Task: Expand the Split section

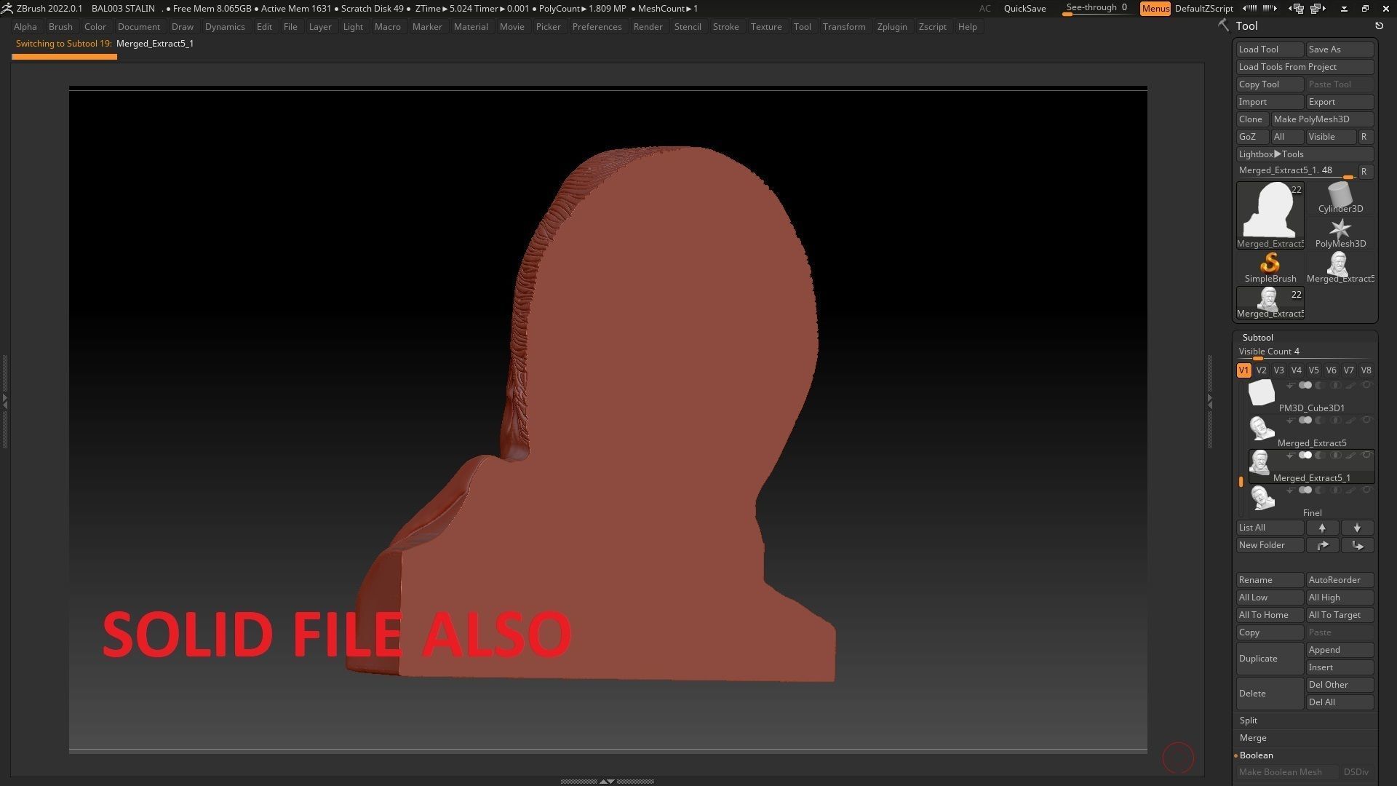Action: pos(1249,720)
